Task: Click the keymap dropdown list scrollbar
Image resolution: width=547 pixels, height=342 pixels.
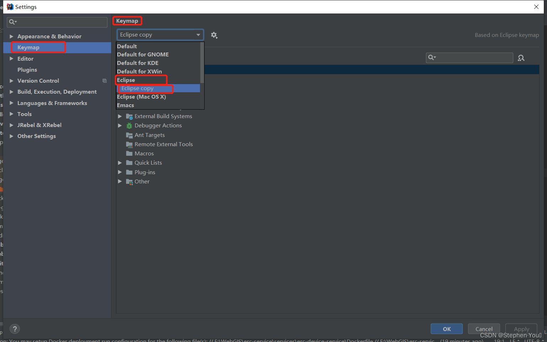Action: [202, 62]
